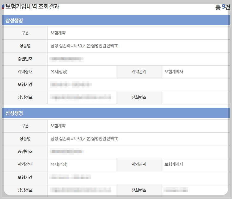Click 전화번호 label in second 삼성생명 table
This screenshot has height=199, width=232.
tap(139, 190)
